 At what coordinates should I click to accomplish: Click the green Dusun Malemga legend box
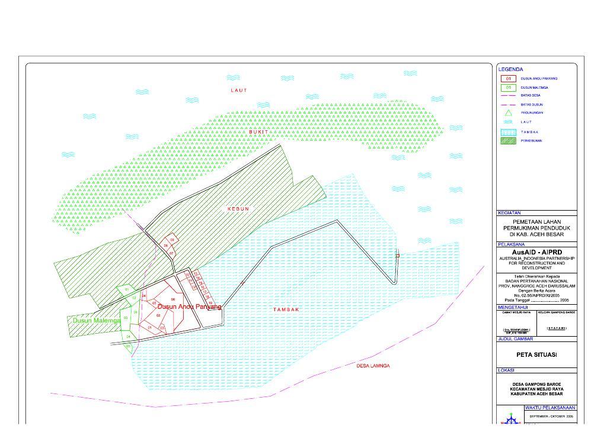508,88
